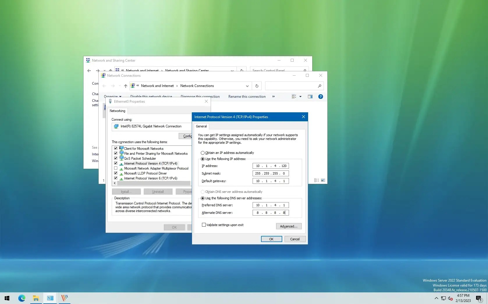Open the network icon in system tray
The width and height of the screenshot is (488, 304).
443,298
